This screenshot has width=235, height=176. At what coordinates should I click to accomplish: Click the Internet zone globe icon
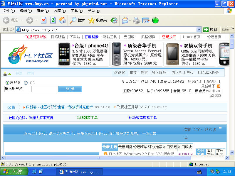coord(191,164)
